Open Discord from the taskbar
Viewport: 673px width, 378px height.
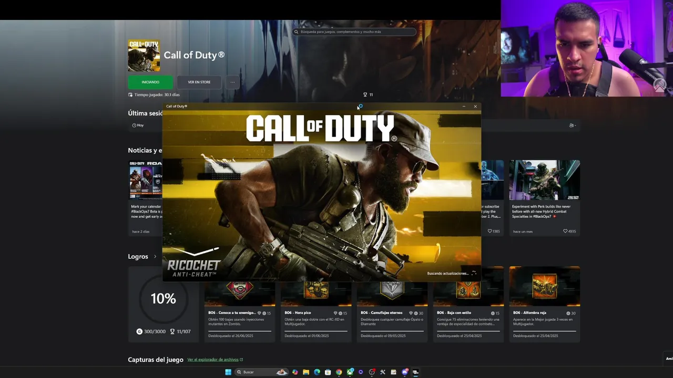pos(405,372)
